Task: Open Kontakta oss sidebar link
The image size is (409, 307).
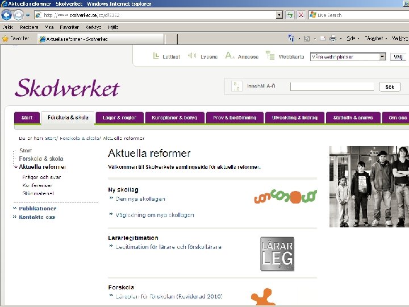Action: (37, 217)
